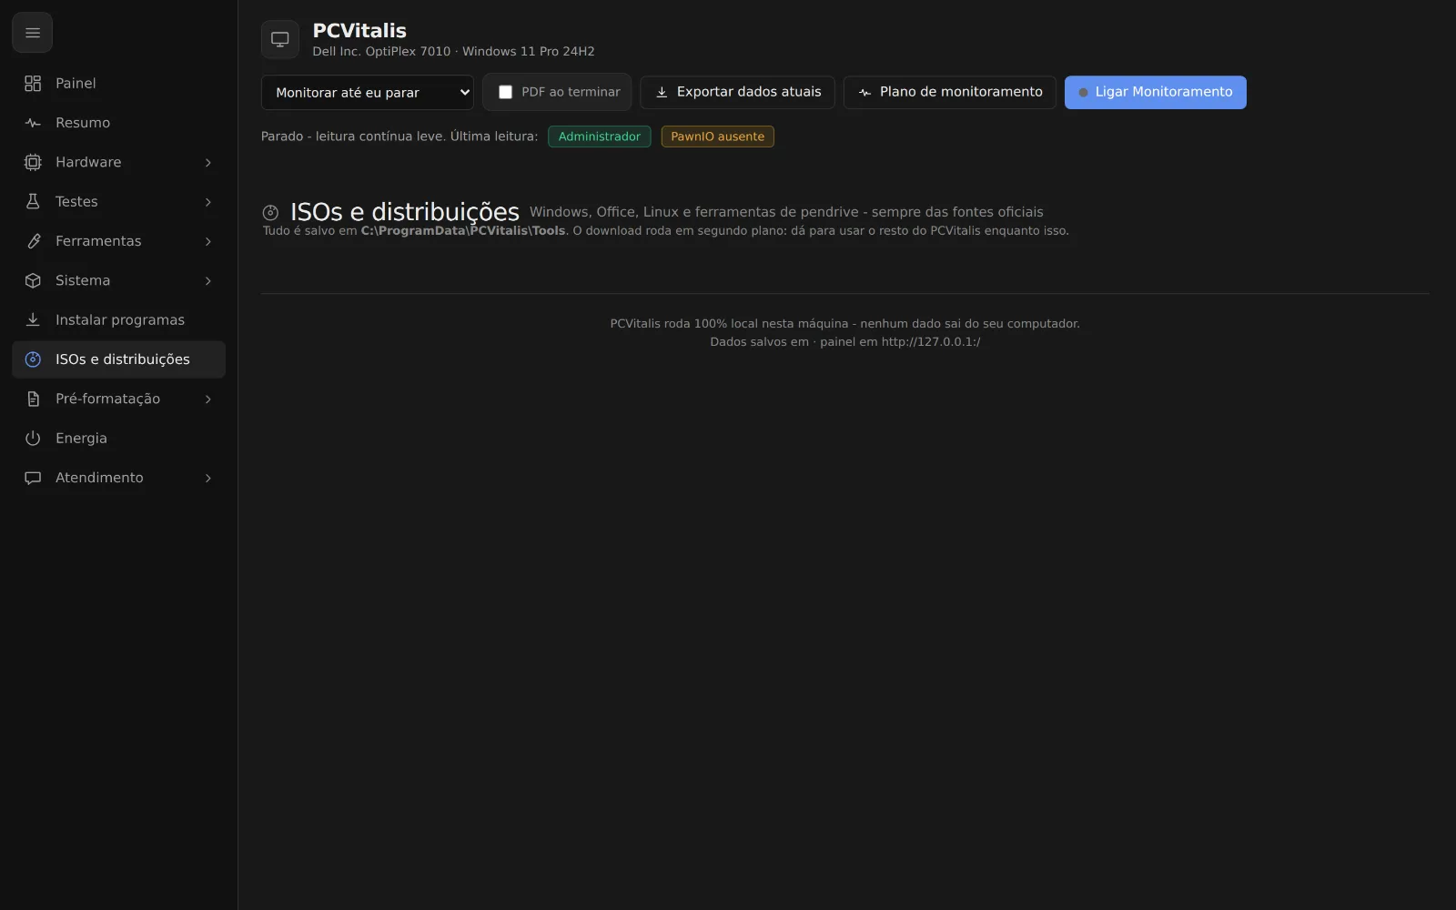Viewport: 1456px width, 910px height.
Task: Click the Pré-formatação document icon
Action: point(33,399)
